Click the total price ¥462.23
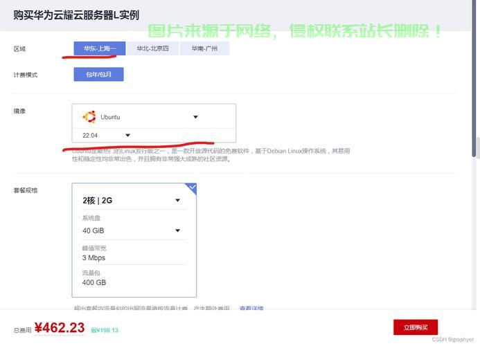 (x=60, y=327)
